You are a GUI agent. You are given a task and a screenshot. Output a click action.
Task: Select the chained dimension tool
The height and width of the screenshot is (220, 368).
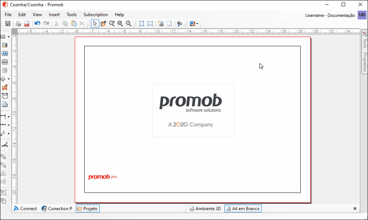(3, 125)
